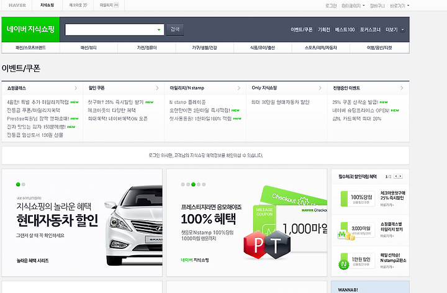Open the 25% 쿠폰 선착순 발급 link
Viewport: 447px width, 293px height.
pyautogui.click(x=355, y=102)
